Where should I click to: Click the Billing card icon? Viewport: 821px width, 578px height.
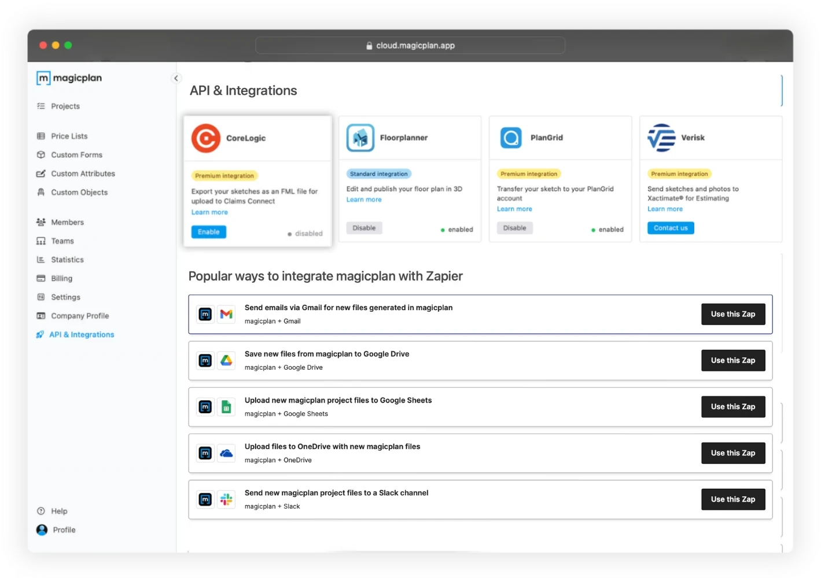tap(41, 278)
